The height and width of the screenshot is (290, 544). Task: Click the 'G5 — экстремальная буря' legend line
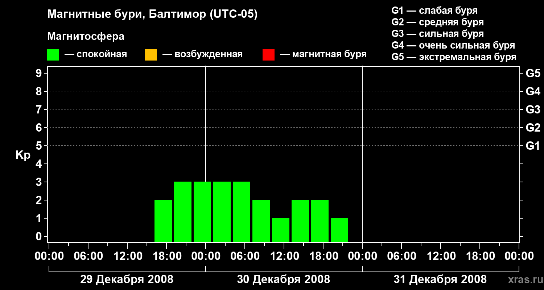[x=454, y=57]
